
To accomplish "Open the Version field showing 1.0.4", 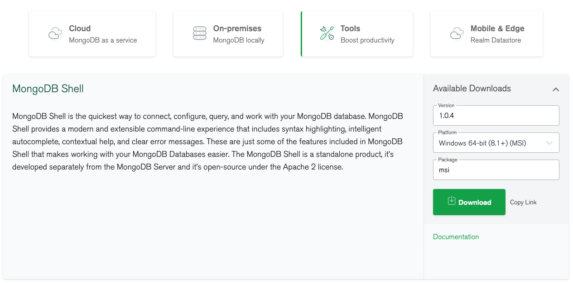I will click(496, 116).
